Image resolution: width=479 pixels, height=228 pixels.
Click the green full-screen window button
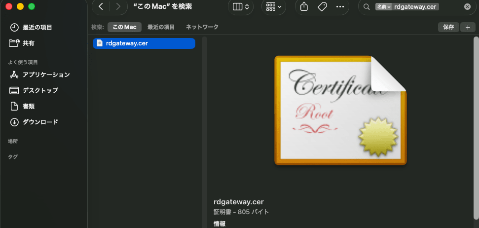[32, 6]
